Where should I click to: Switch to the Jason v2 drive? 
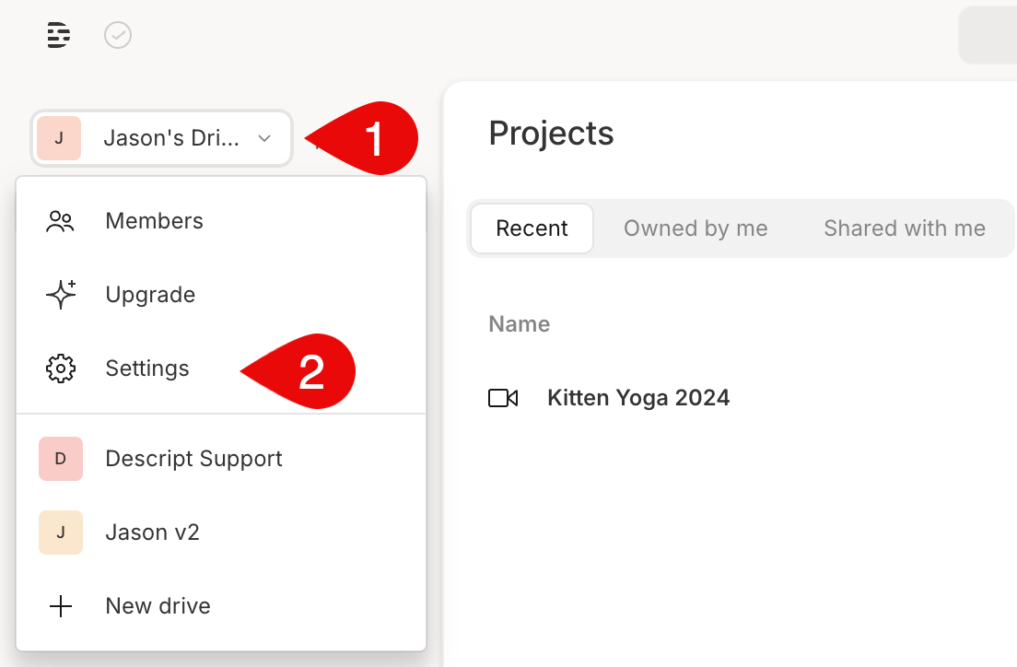click(221, 532)
